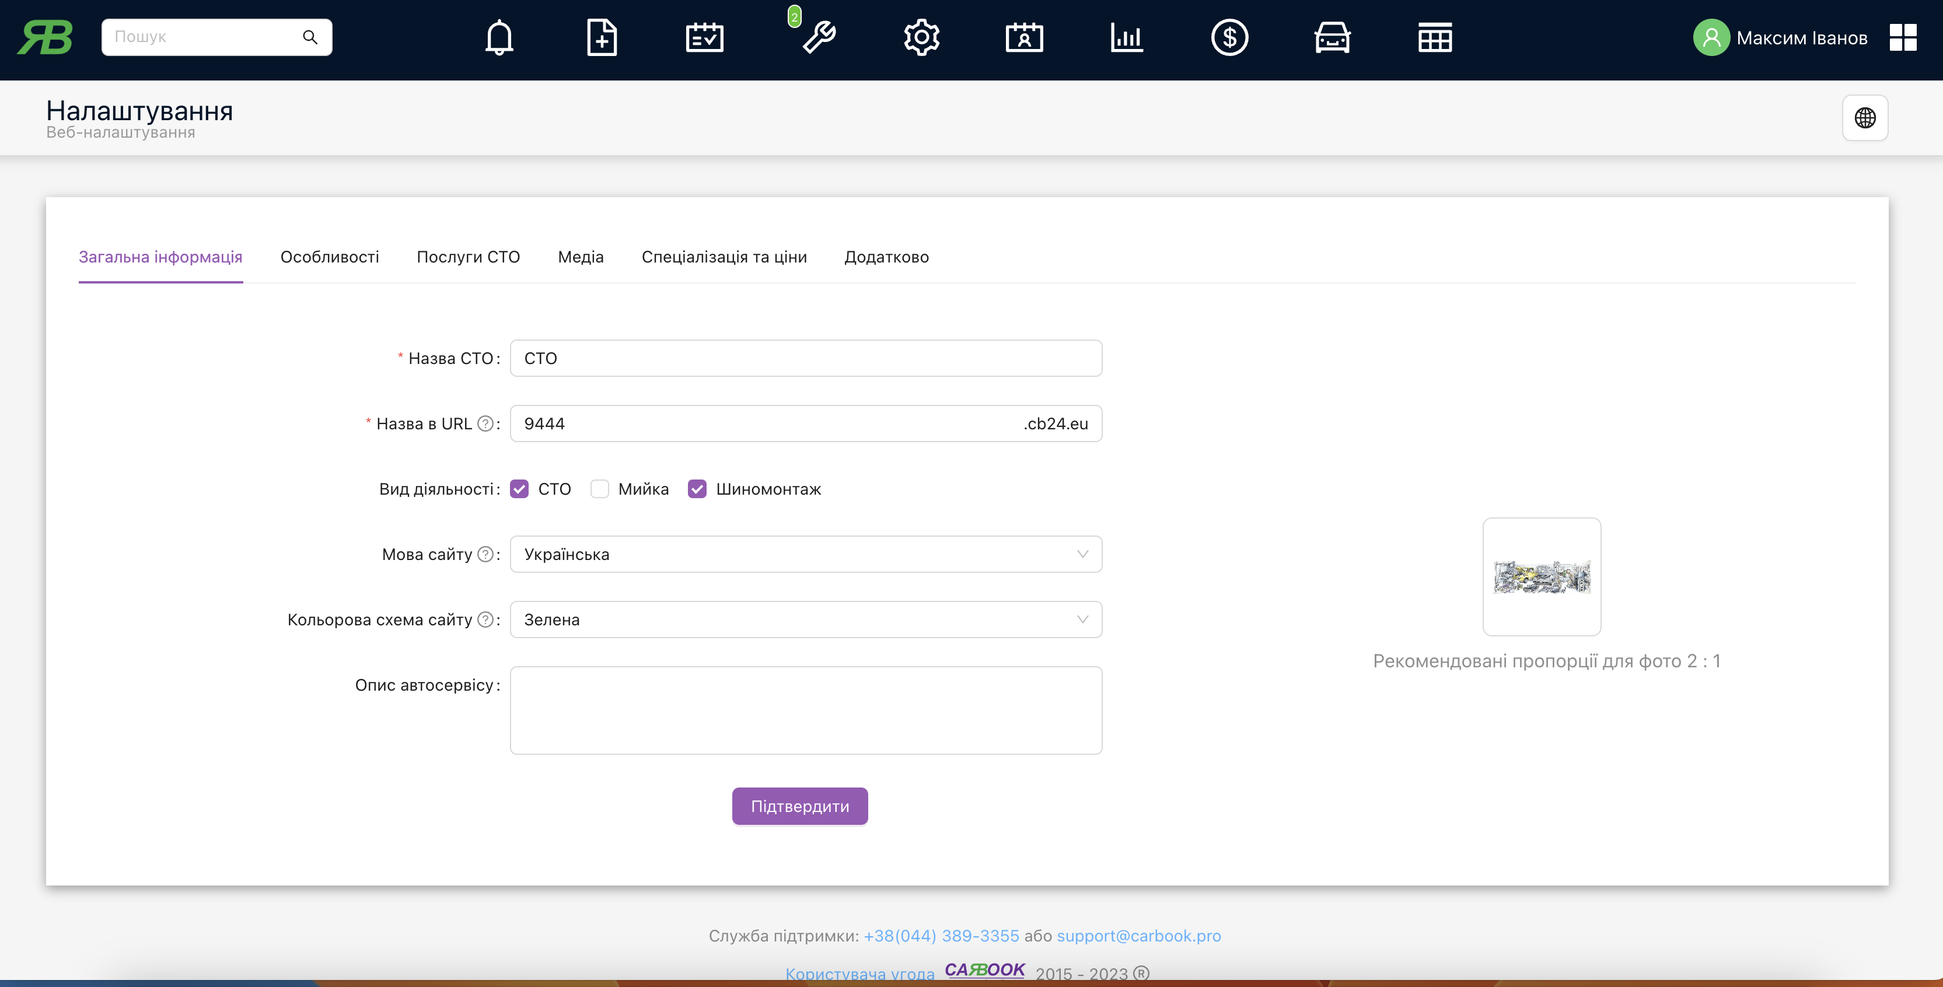1943x987 pixels.
Task: Open the wrench repairs icon
Action: click(x=819, y=37)
